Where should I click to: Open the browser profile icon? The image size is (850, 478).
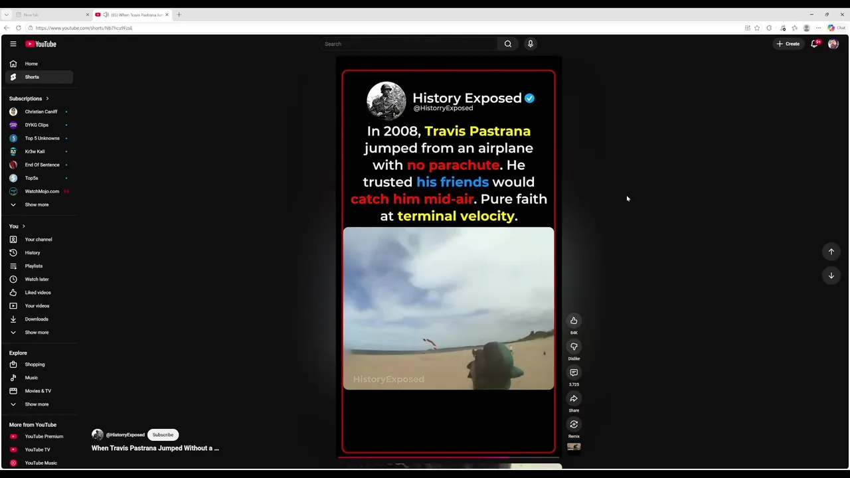pyautogui.click(x=806, y=28)
